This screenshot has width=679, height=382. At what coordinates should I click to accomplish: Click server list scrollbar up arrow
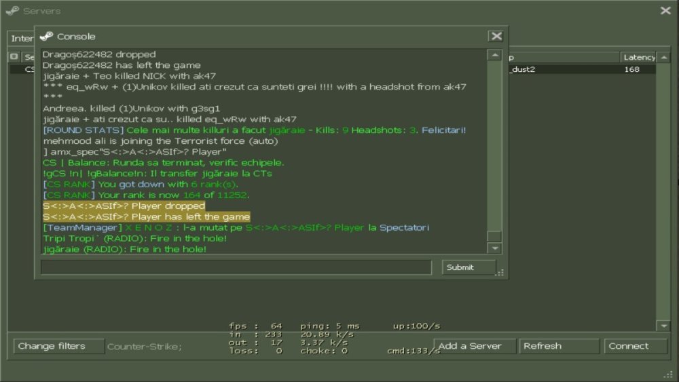pos(664,57)
